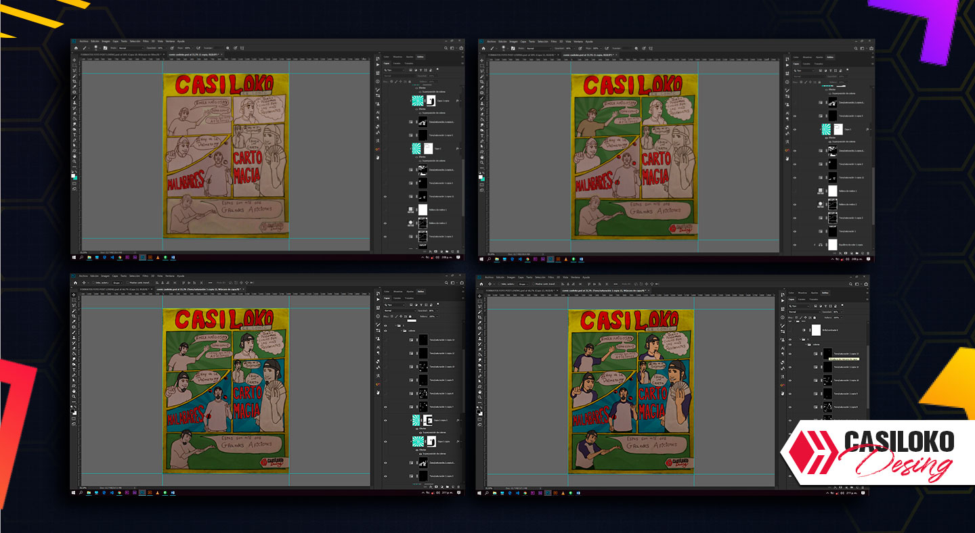
Task: Hide Relleno de motivo 2 layer, top-left window
Action: click(385, 223)
